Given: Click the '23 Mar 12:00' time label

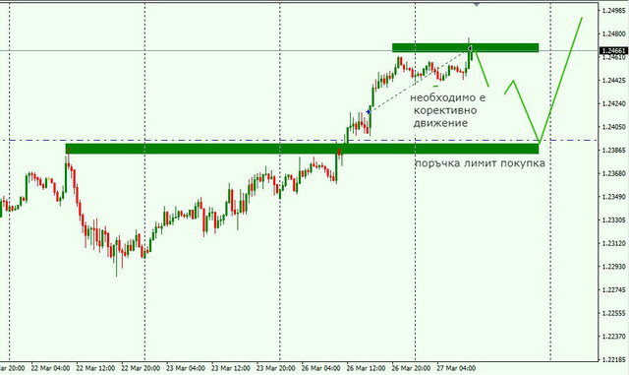Looking at the screenshot, I should 231,368.
